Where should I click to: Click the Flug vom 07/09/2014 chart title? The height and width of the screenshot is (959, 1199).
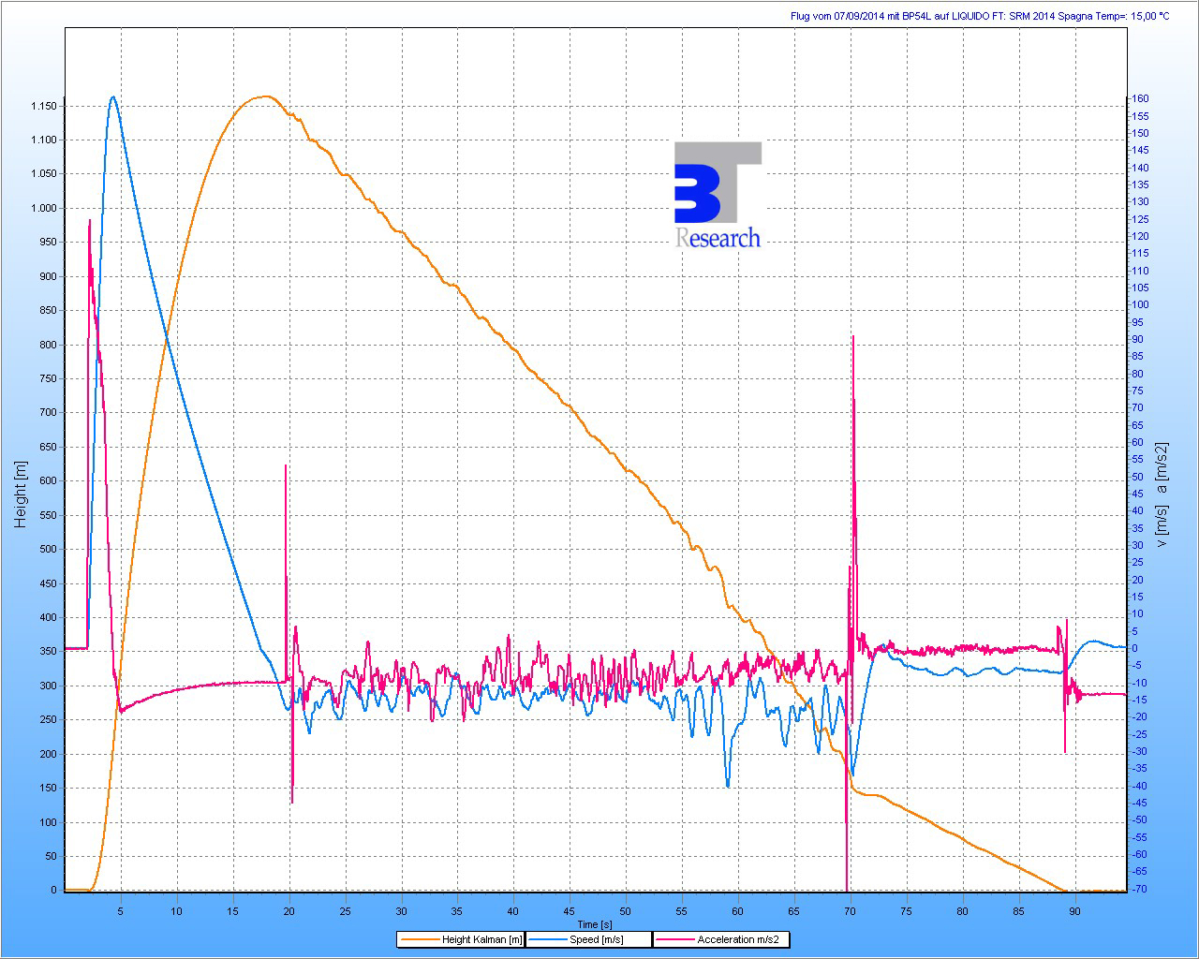(980, 16)
